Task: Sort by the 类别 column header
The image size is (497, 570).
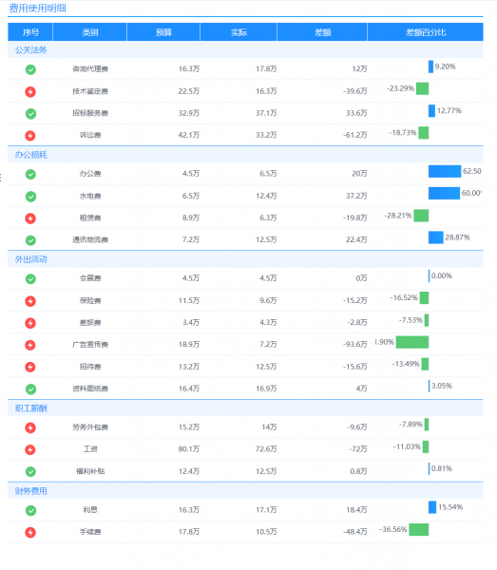Action: coord(90,32)
